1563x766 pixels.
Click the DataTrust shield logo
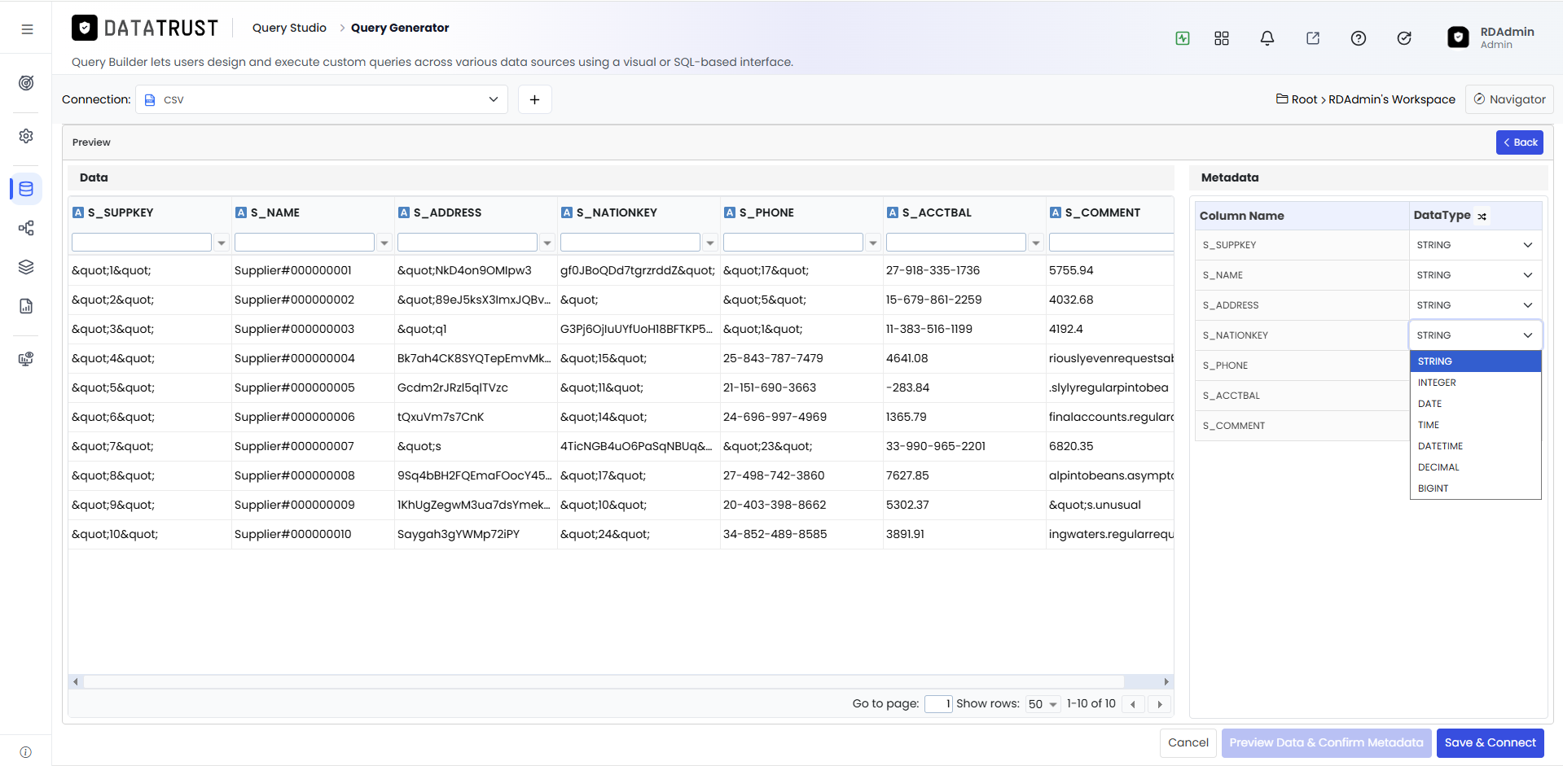[85, 28]
